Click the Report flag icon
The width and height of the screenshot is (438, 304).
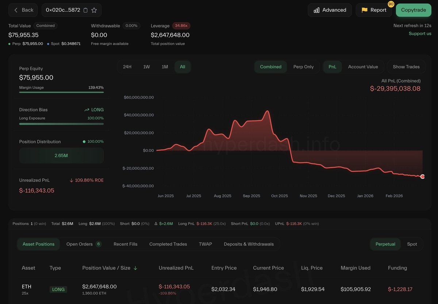pyautogui.click(x=365, y=10)
